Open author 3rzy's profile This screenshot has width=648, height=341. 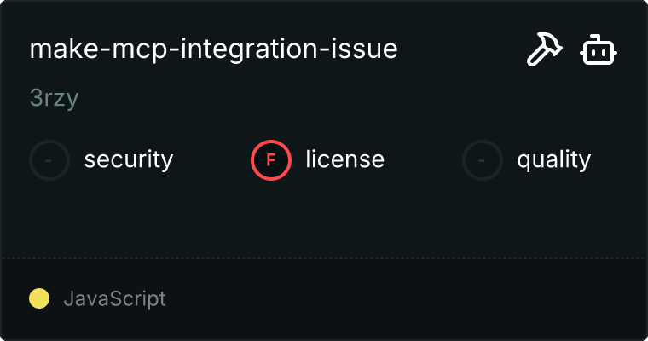[x=54, y=98]
